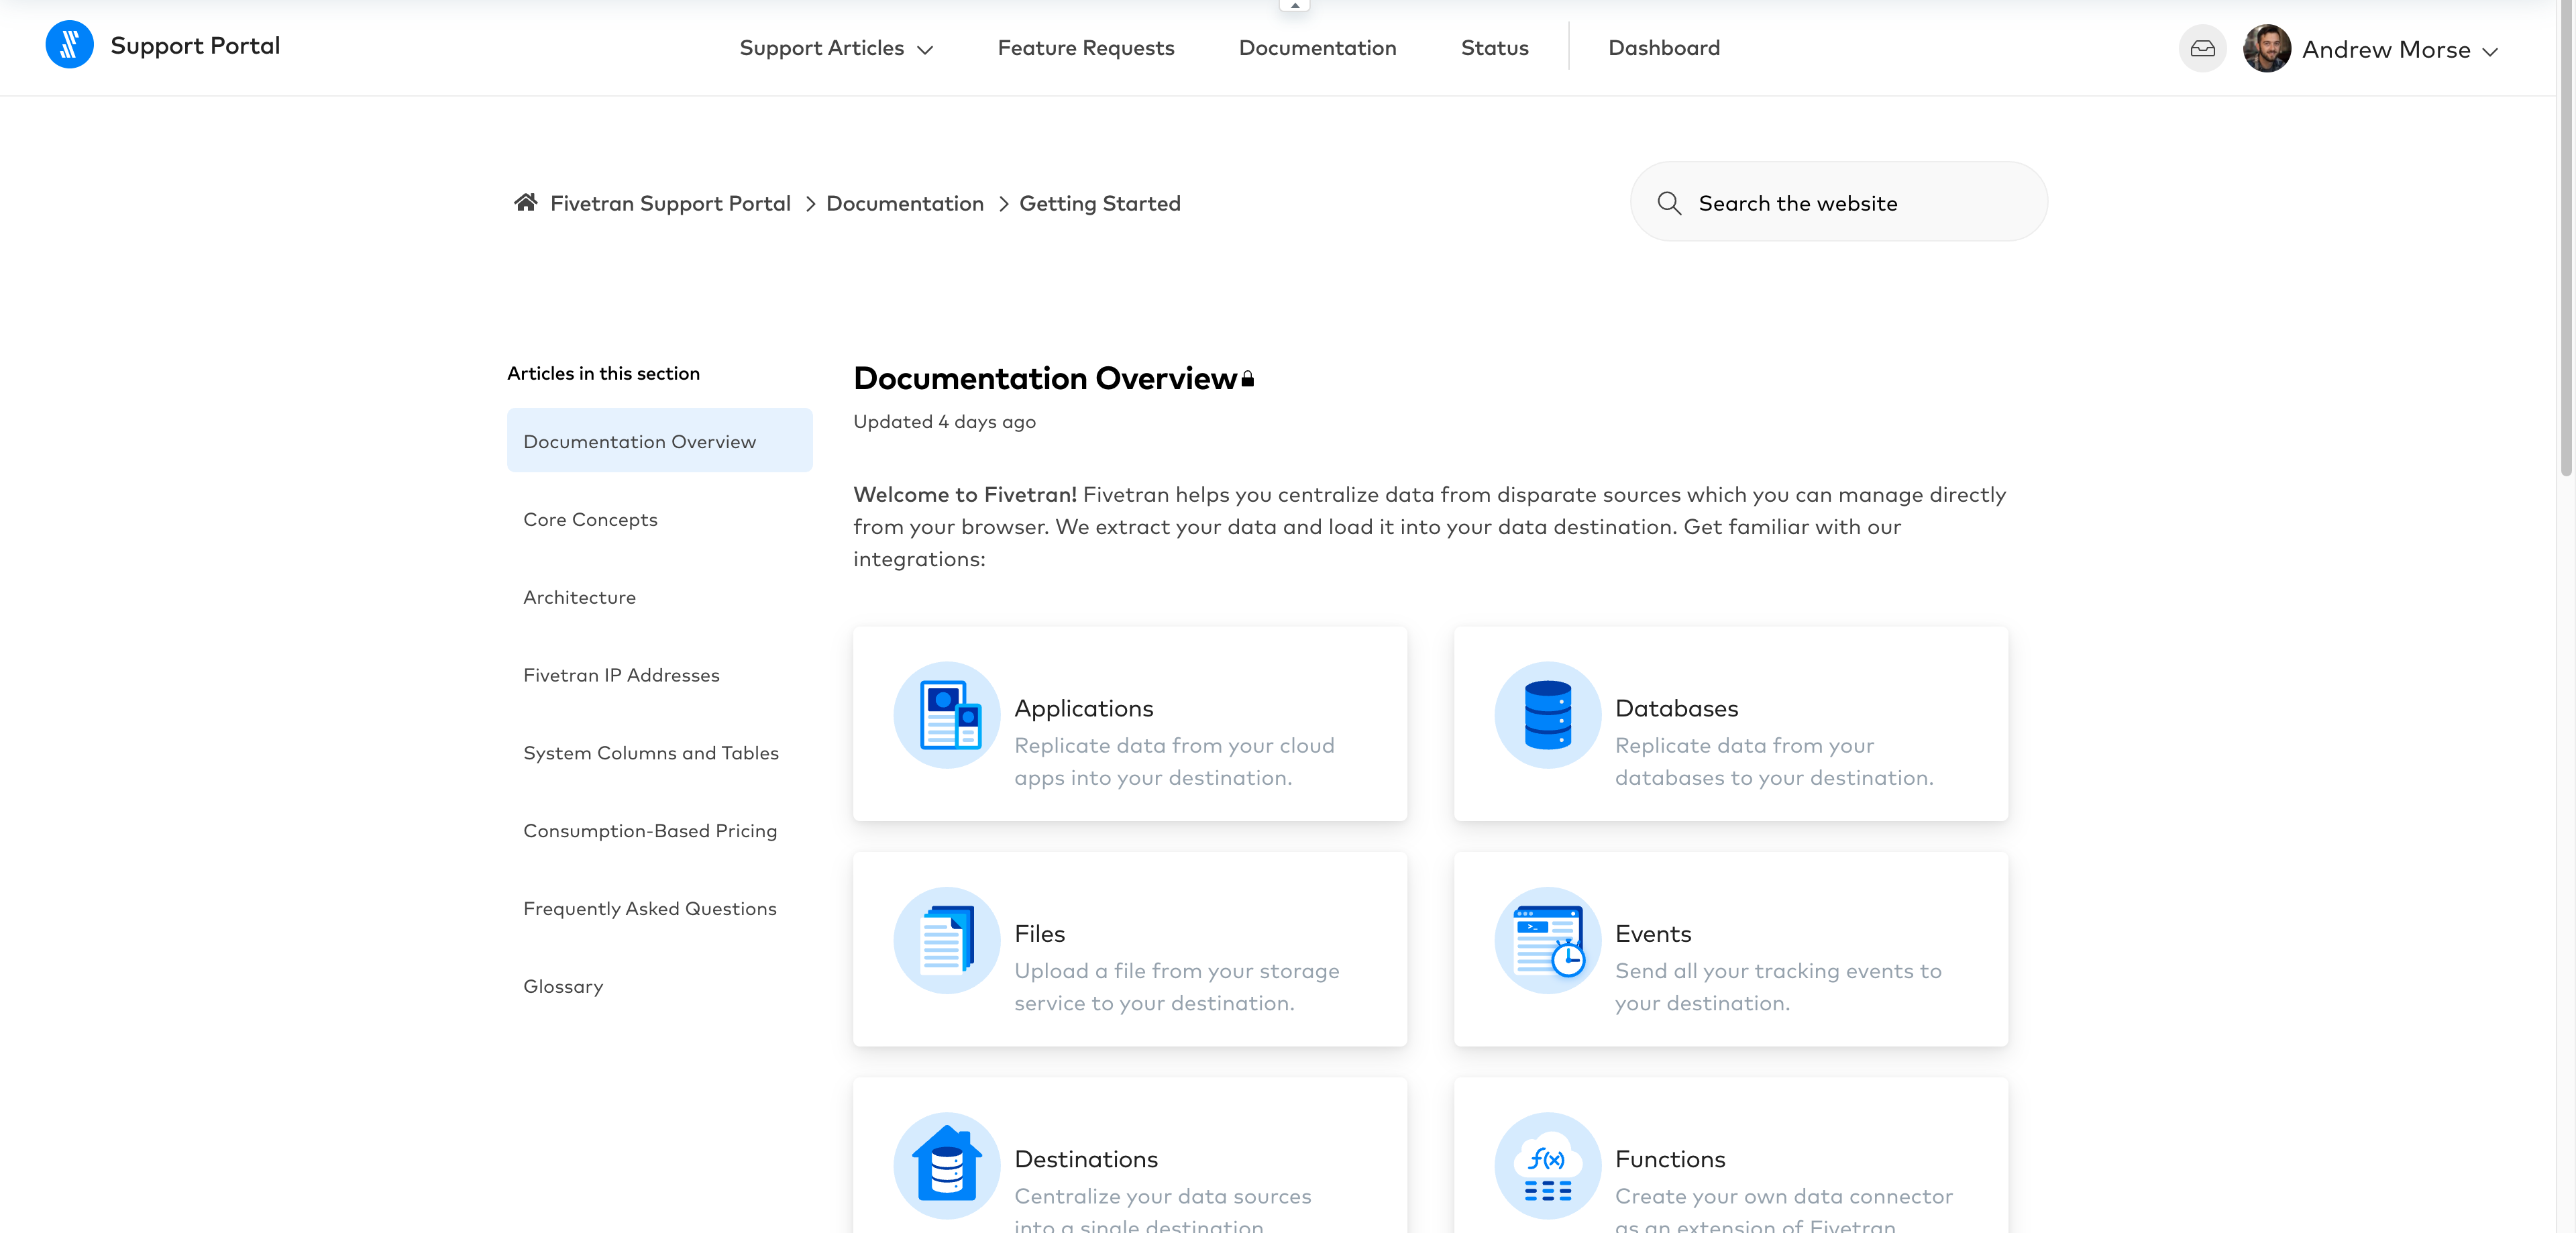
Task: Open the Architecture article
Action: pos(579,597)
